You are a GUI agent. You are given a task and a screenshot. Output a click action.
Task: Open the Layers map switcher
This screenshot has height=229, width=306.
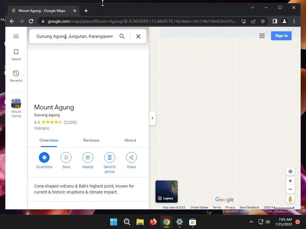pos(166,192)
